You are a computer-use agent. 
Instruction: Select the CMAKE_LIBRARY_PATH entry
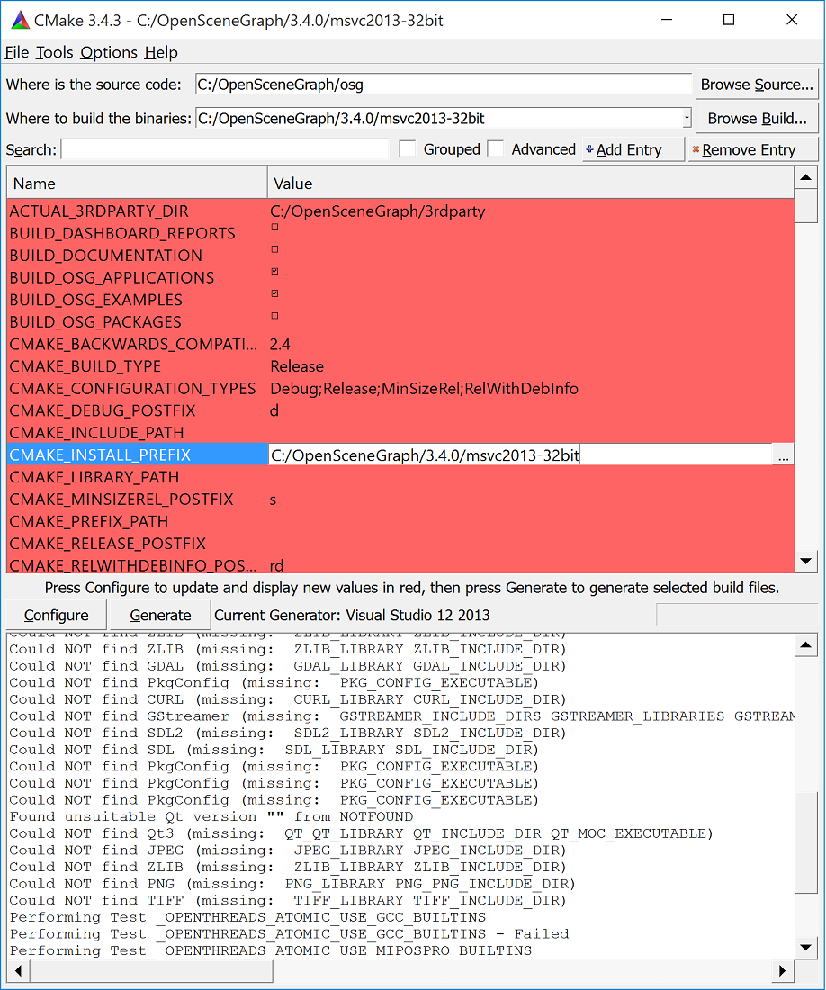pyautogui.click(x=94, y=477)
